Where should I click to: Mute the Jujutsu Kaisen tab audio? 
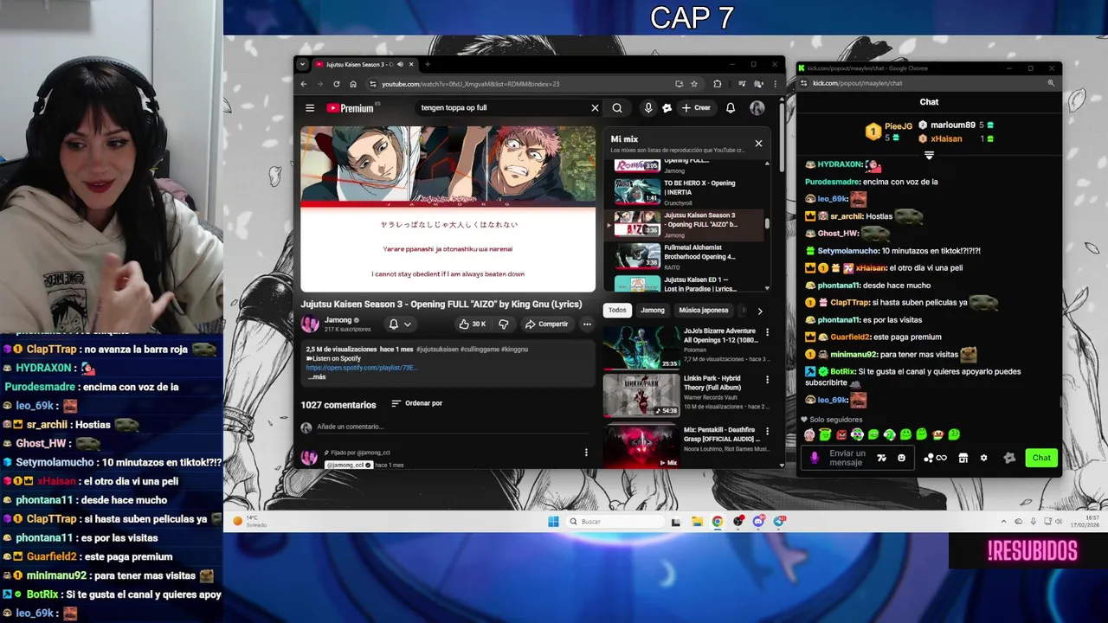click(x=400, y=64)
